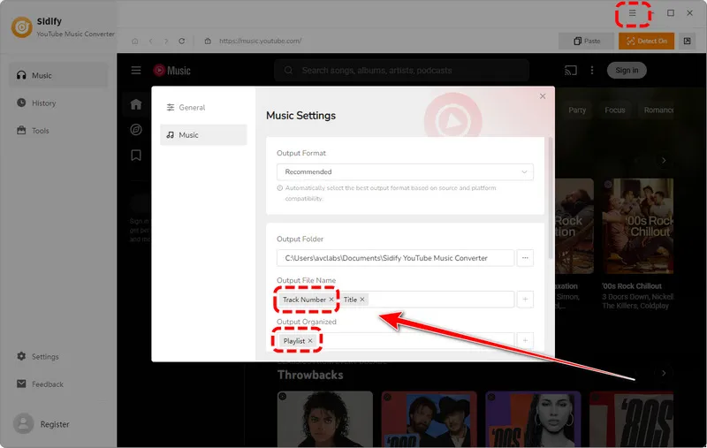Add a tag to Output Organized
Viewport: 707px width, 448px height.
525,340
